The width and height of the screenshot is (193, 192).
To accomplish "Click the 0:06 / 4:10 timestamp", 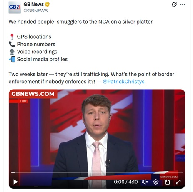I will click(126, 182).
